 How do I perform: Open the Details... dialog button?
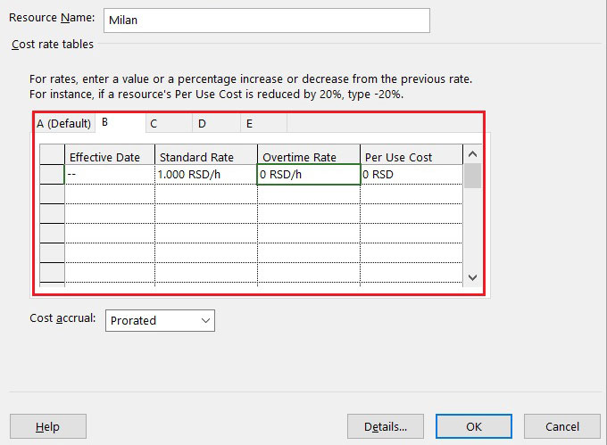(386, 427)
